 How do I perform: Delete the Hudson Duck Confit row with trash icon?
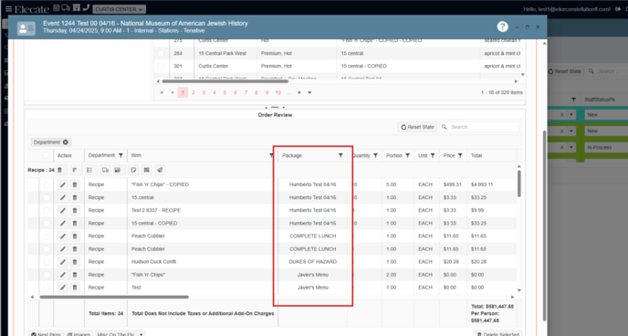75,262
